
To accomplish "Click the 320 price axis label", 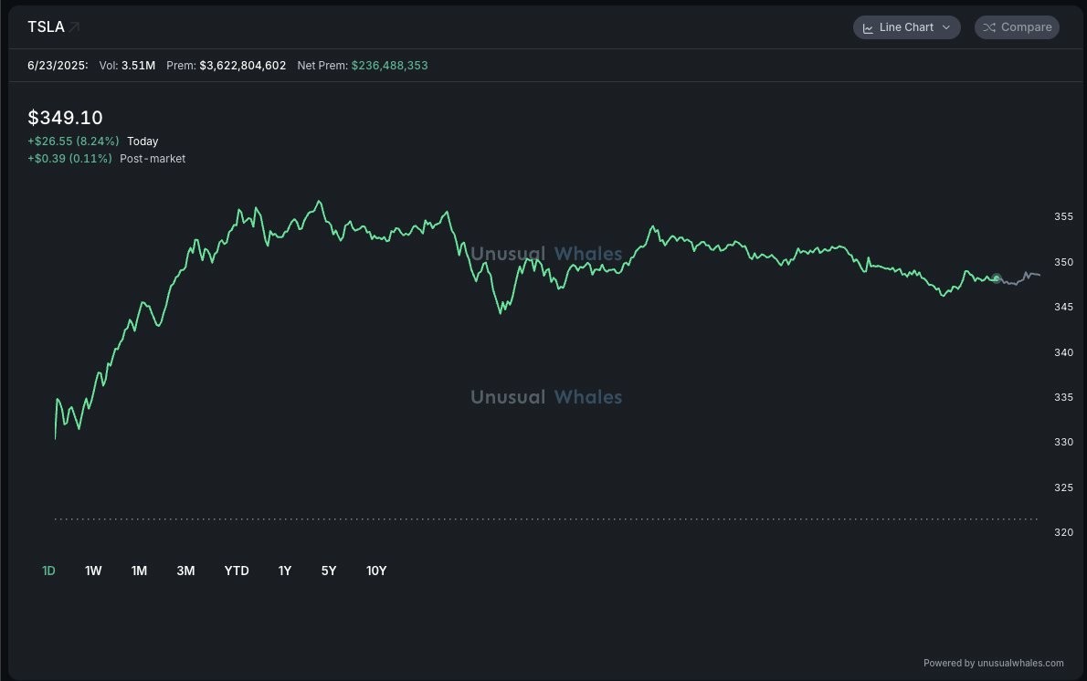I will [1063, 533].
